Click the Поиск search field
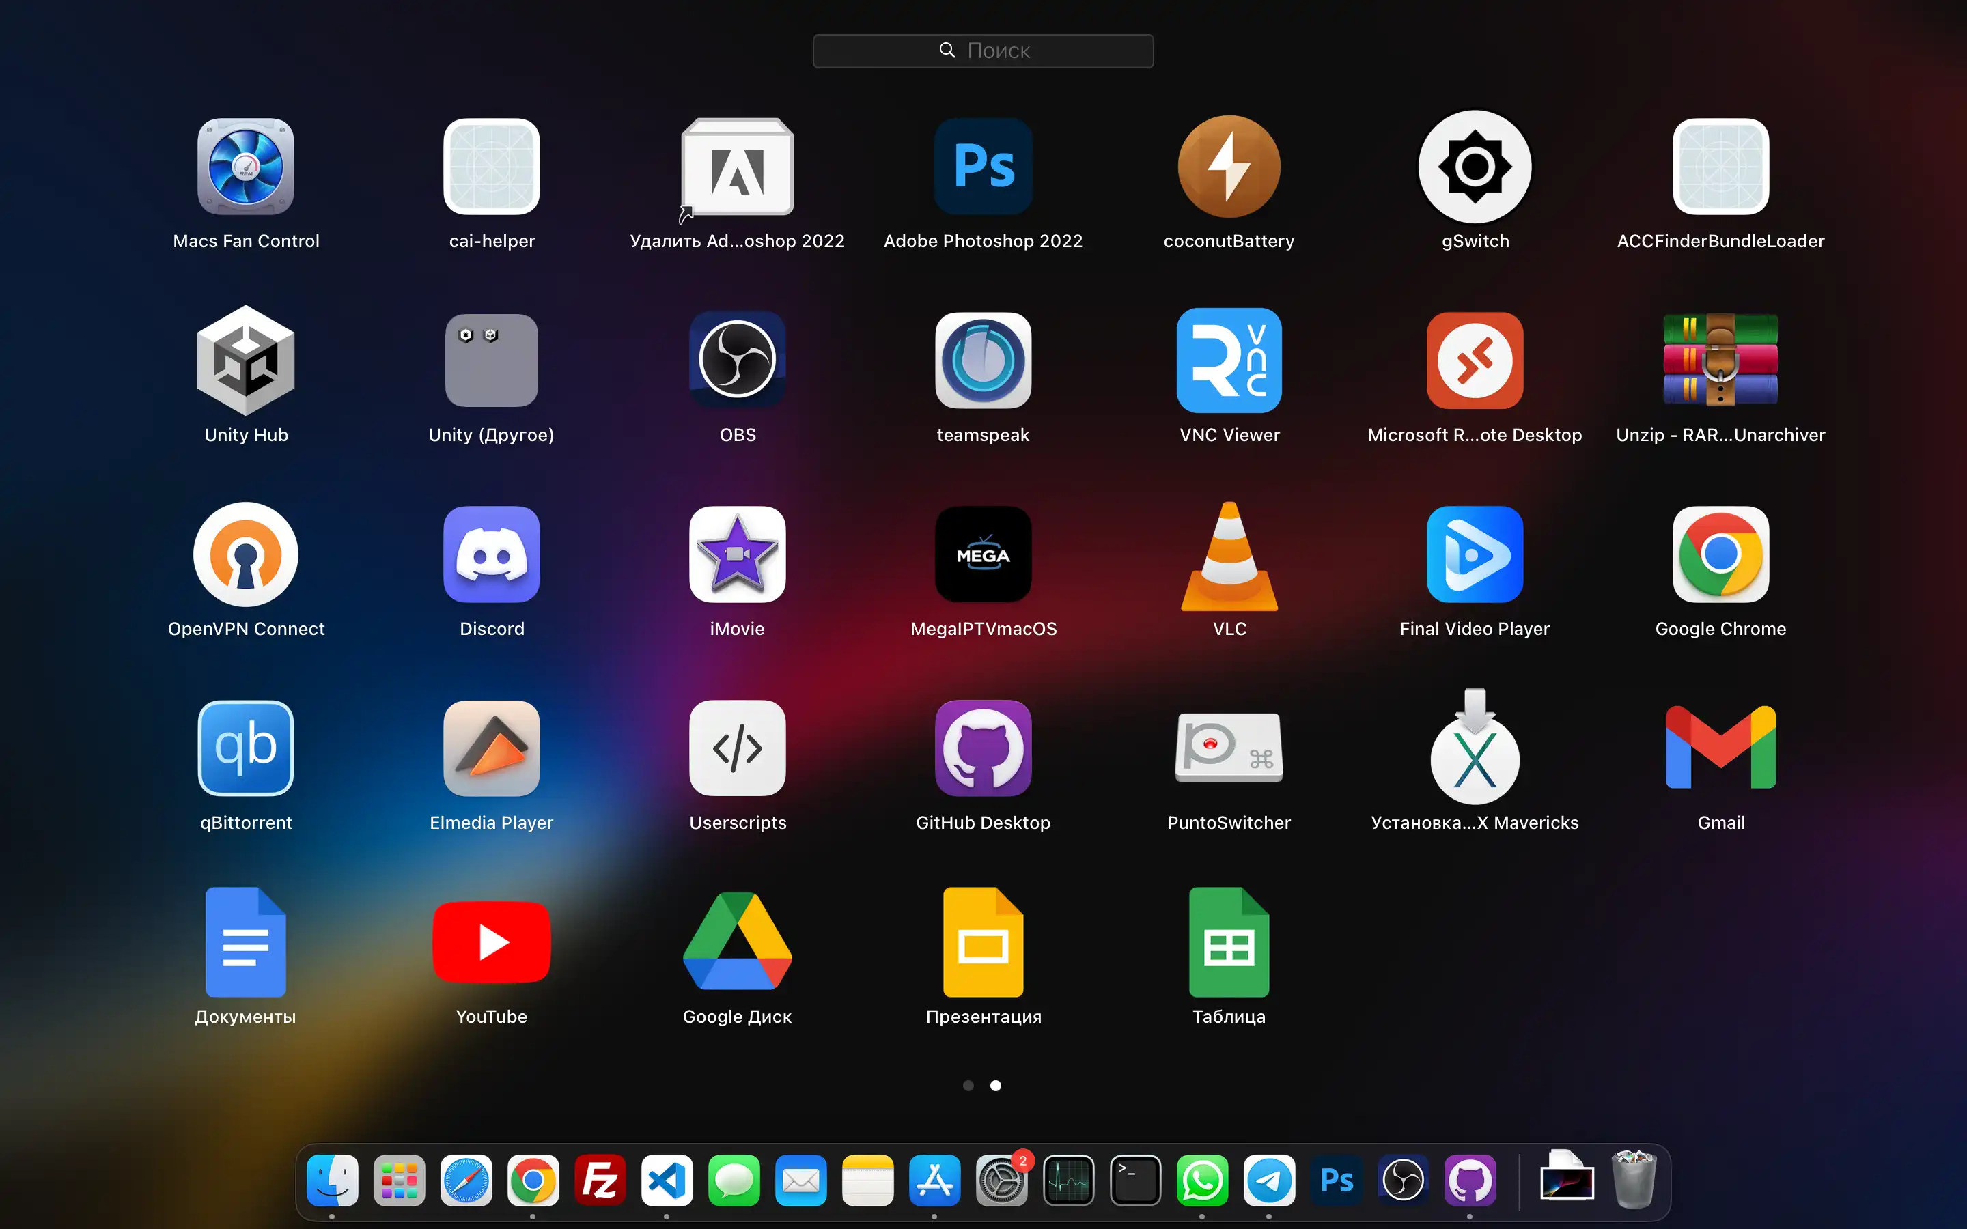Image resolution: width=1967 pixels, height=1229 pixels. pyautogui.click(x=983, y=51)
